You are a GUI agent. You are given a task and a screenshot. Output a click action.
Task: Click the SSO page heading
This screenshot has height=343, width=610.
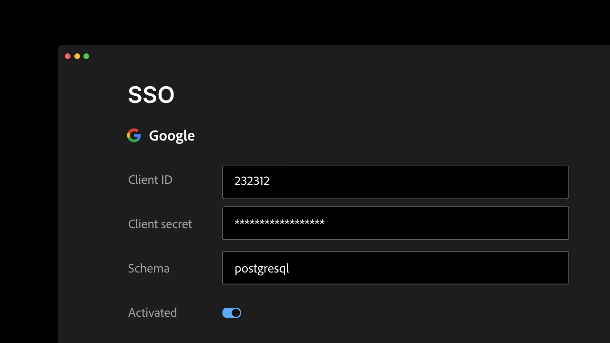151,95
